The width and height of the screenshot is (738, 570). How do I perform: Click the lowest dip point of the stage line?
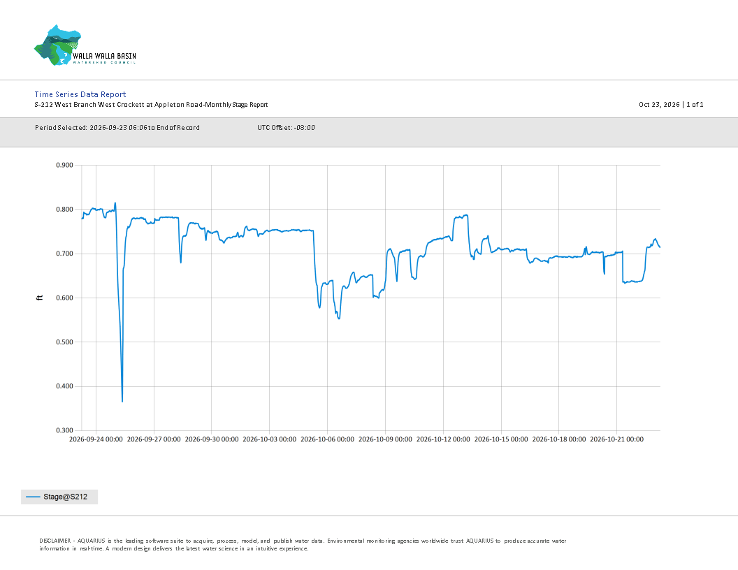pos(122,401)
